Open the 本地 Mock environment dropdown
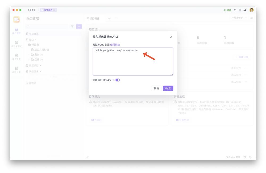This screenshot has height=173, width=266. [239, 18]
